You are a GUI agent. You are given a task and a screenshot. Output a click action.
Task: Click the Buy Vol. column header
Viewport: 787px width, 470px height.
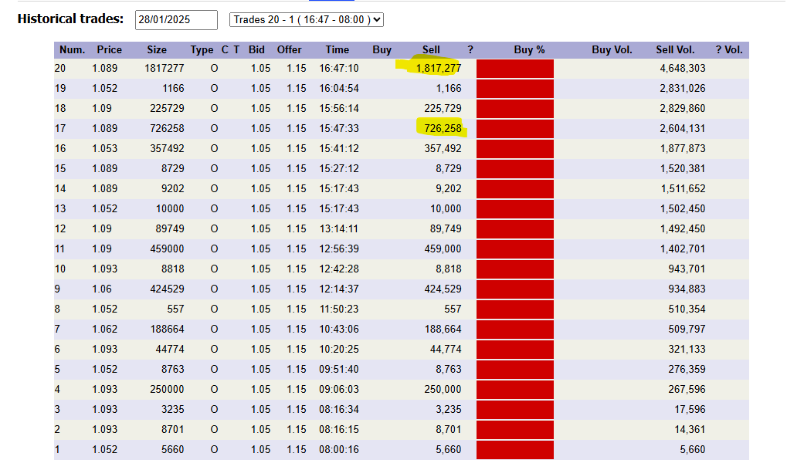click(x=612, y=49)
